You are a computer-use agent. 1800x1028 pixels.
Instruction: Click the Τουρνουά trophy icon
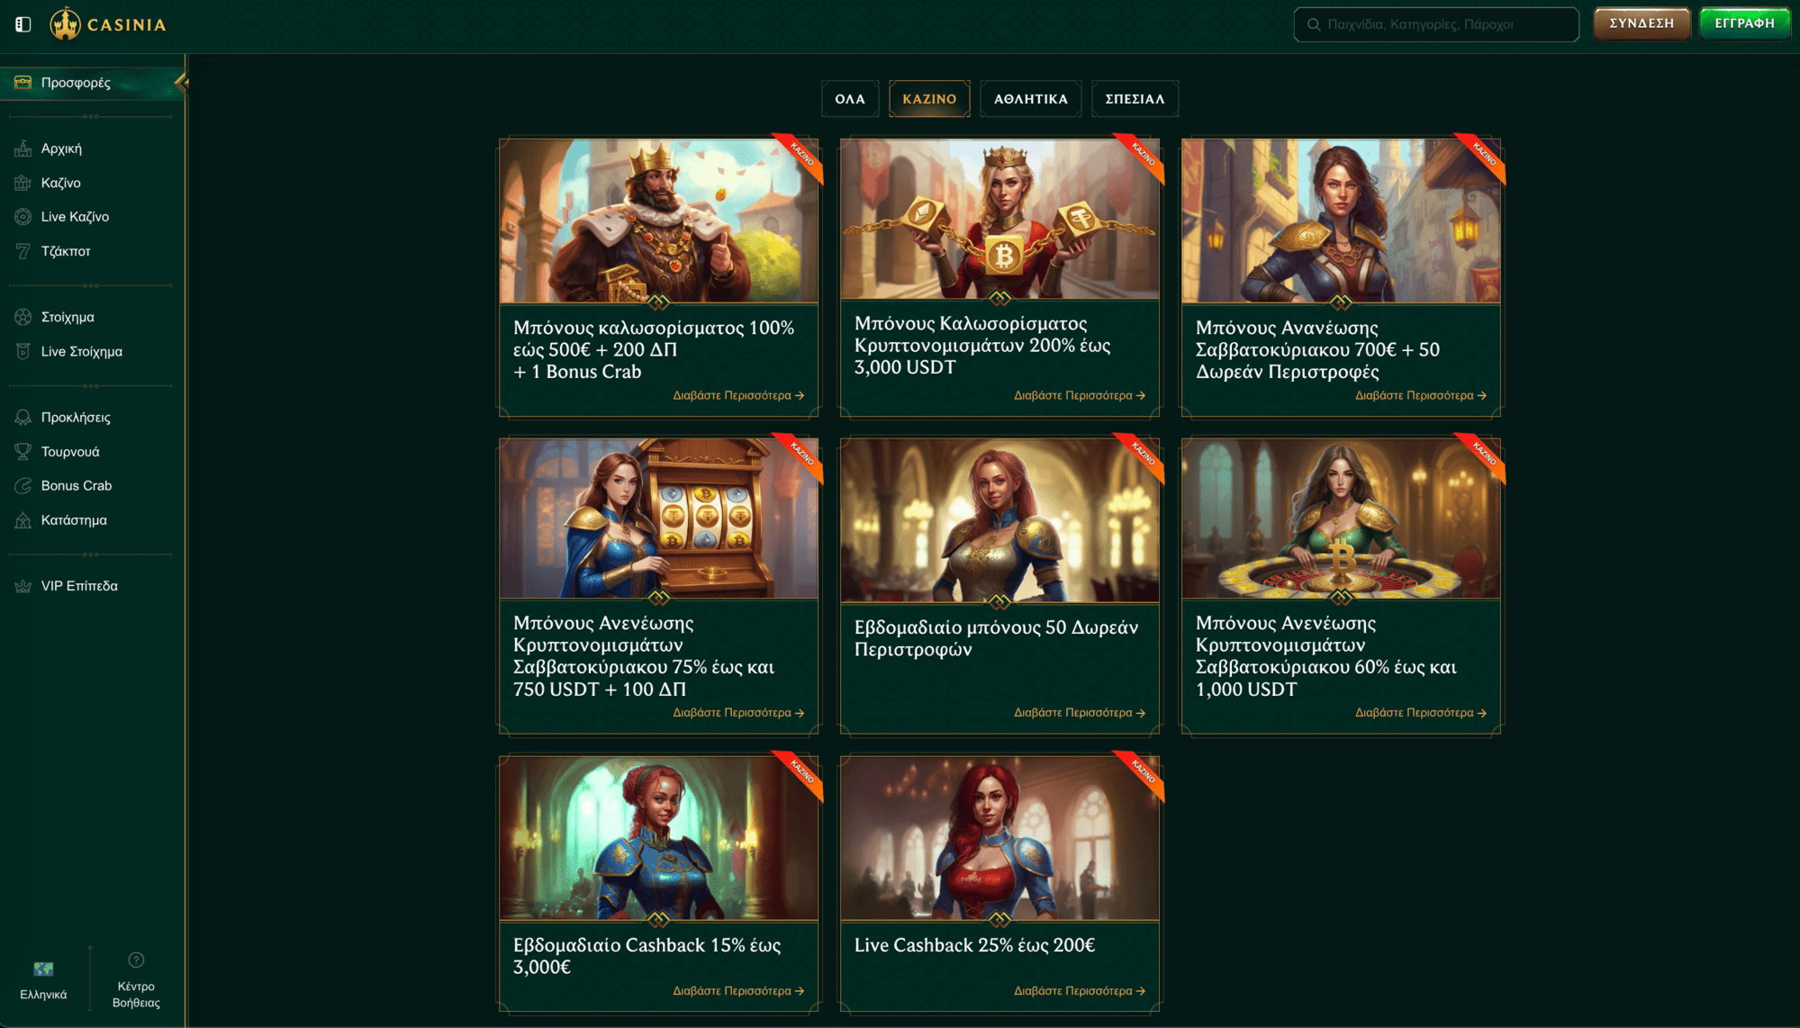point(23,452)
